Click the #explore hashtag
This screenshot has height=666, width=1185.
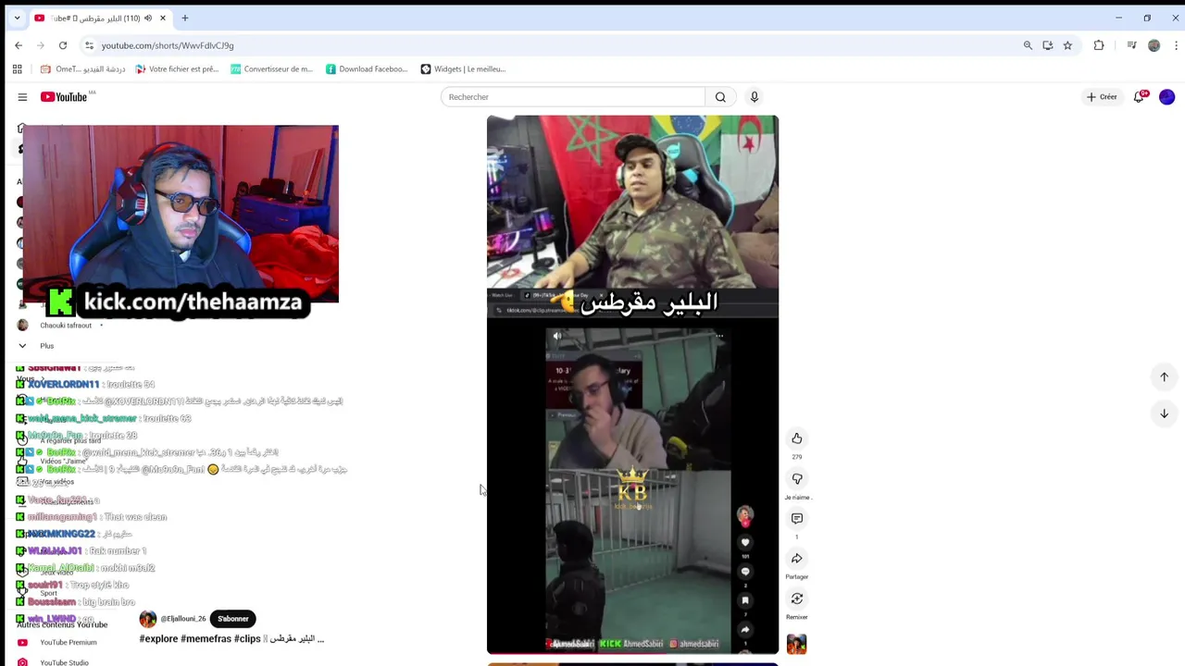(158, 639)
